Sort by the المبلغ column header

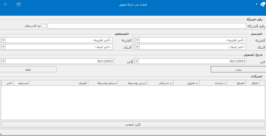pos(241,83)
